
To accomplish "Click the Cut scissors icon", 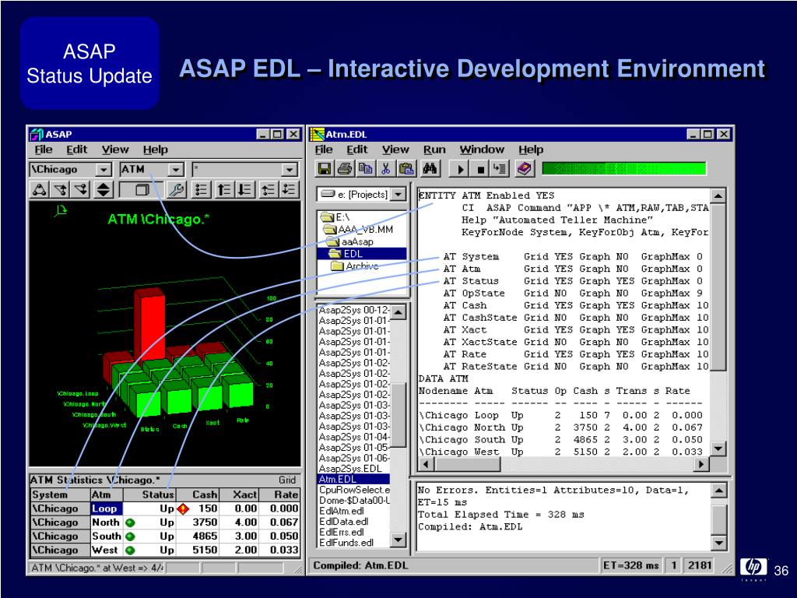I will pyautogui.click(x=385, y=169).
